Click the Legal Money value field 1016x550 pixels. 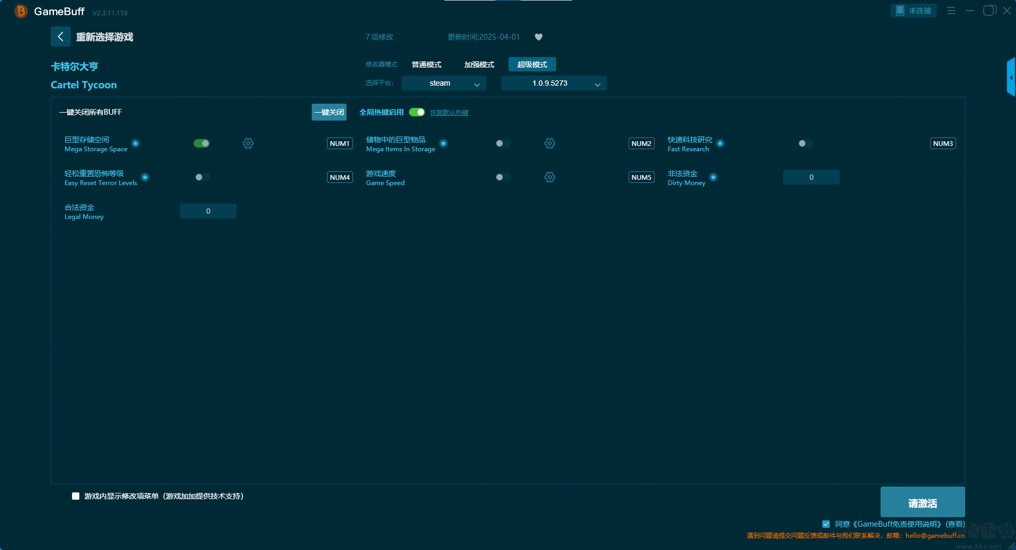tap(208, 211)
